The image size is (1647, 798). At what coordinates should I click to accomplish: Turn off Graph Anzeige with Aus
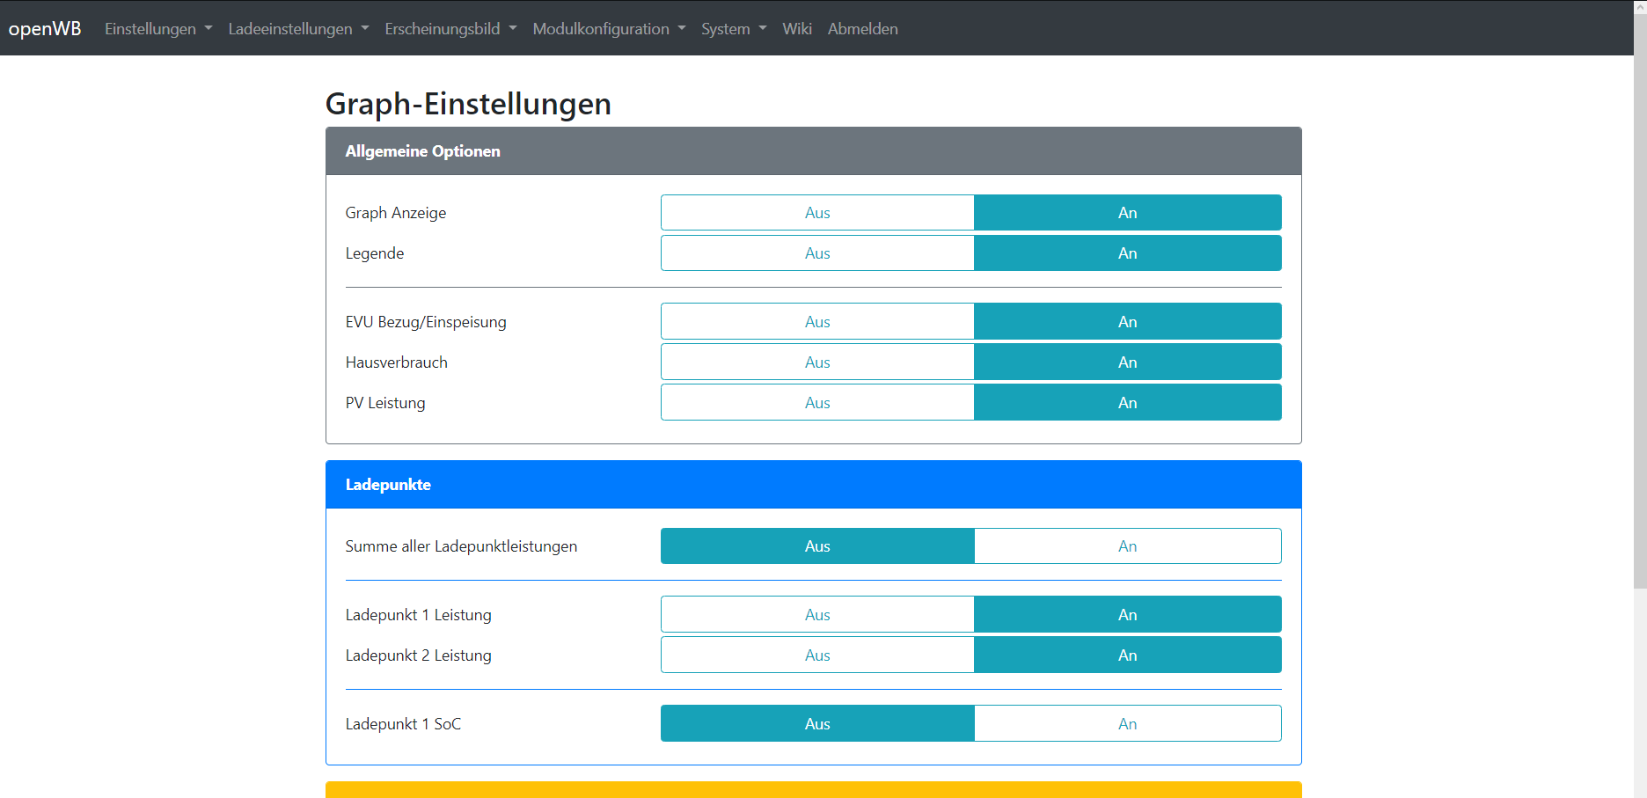817,213
